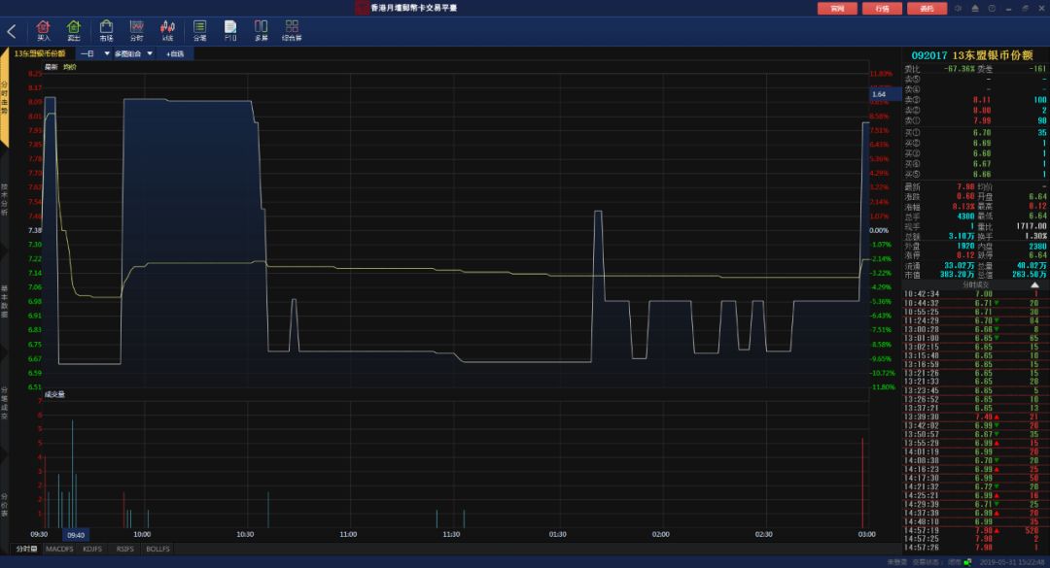This screenshot has width=1050, height=568.
Task: Click the 6.70 buy order price
Action: tap(982, 132)
